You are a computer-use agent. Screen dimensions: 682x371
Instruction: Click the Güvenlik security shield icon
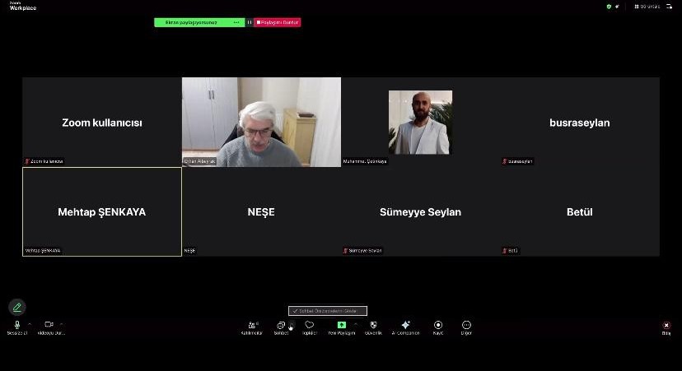[373, 326]
